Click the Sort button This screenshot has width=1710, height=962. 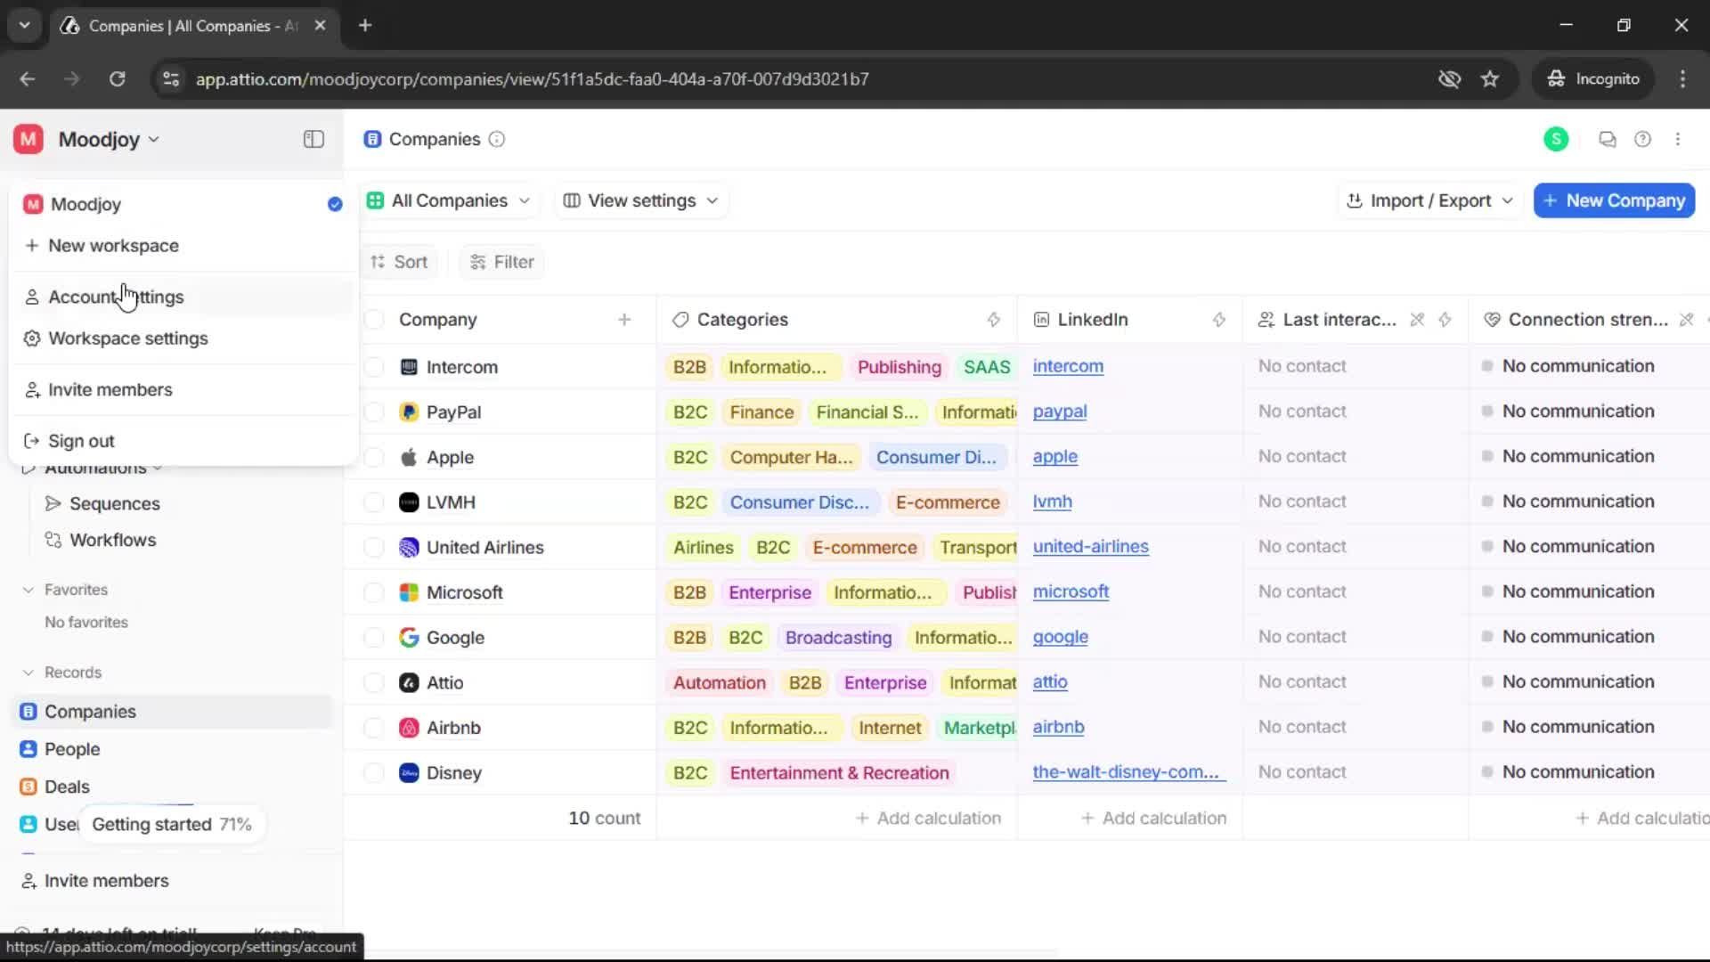click(399, 262)
